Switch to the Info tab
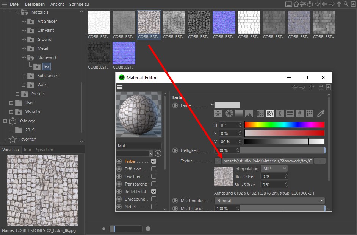 [27, 150]
